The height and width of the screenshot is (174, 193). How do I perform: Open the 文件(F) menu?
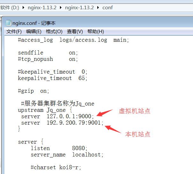click(14, 32)
